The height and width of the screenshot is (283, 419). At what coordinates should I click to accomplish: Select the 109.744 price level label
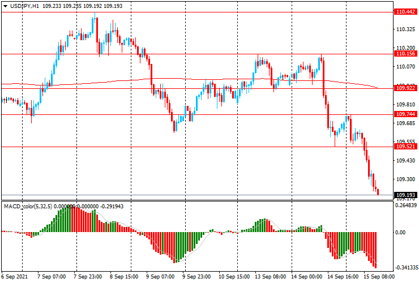[x=405, y=114]
